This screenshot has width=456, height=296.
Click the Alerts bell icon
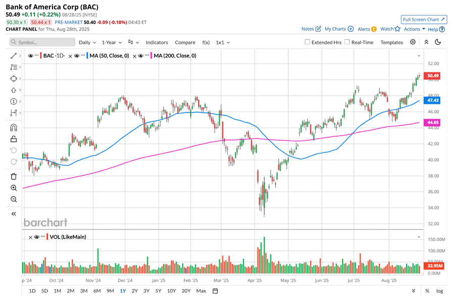coord(374,29)
